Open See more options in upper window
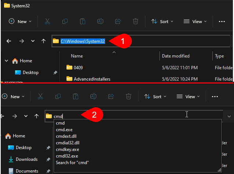Screen dimensions: 234x174 pyautogui.click(x=222, y=22)
